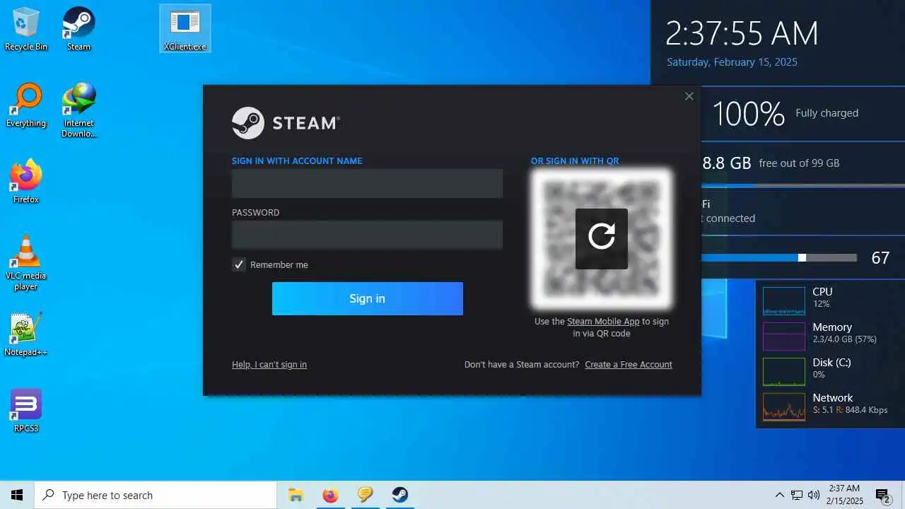Image resolution: width=905 pixels, height=509 pixels.
Task: Select the Steam desktop shortcut
Action: coord(78,29)
